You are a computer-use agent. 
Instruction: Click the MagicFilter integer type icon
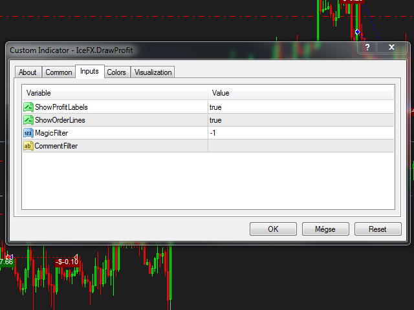(x=28, y=133)
